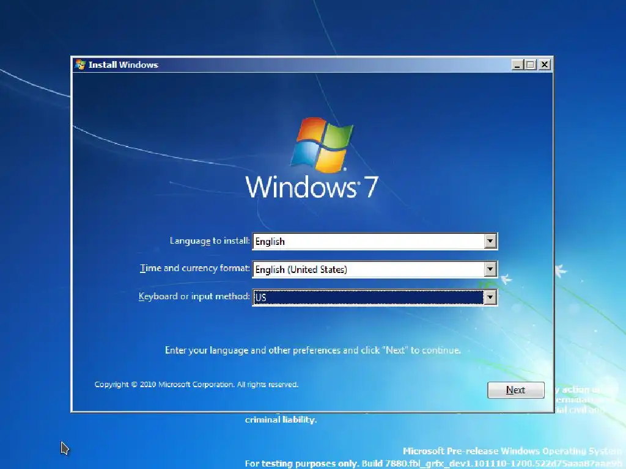Click the "Language to install:" label
Screen dimensions: 626x469
point(210,241)
